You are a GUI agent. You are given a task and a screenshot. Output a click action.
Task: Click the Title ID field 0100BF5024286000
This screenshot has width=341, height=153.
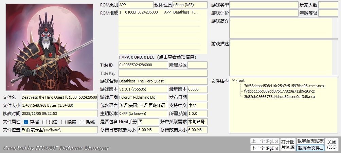(x=143, y=65)
